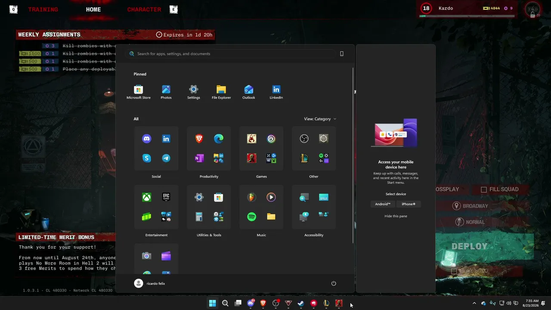The height and width of the screenshot is (310, 551).
Task: Expand the Games category overflow group
Action: click(x=271, y=158)
